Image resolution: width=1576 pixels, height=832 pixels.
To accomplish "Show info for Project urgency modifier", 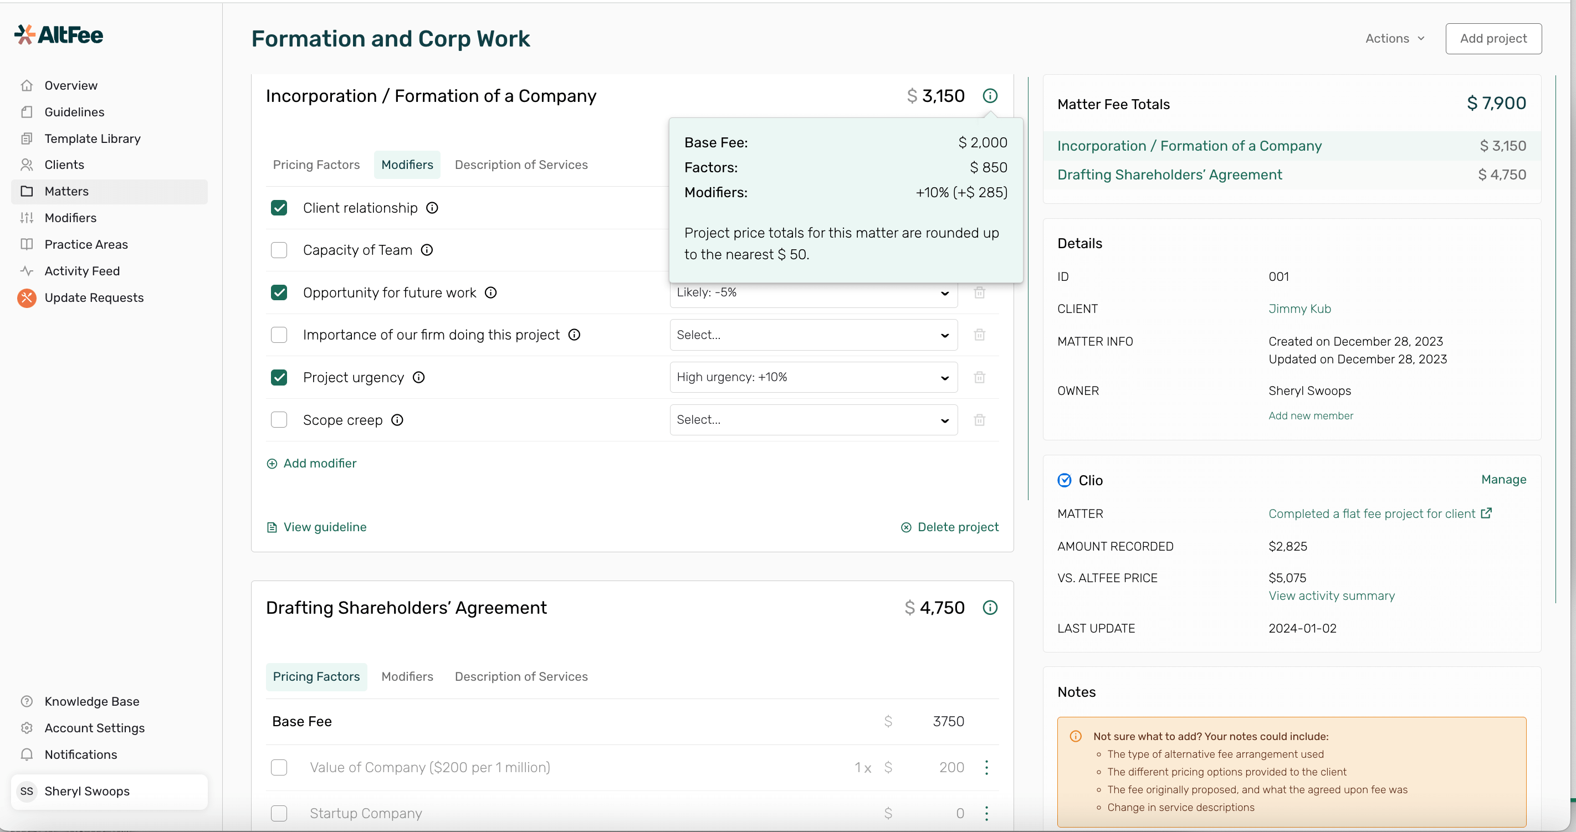I will click(x=418, y=377).
